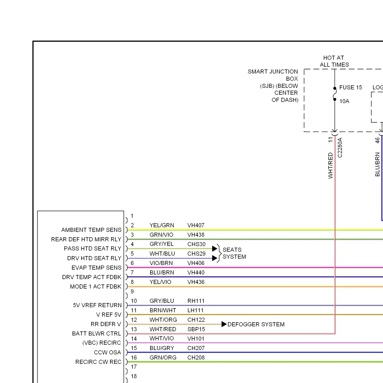Click the 5V VREF RETURN label
The width and height of the screenshot is (383, 383).
(97, 305)
